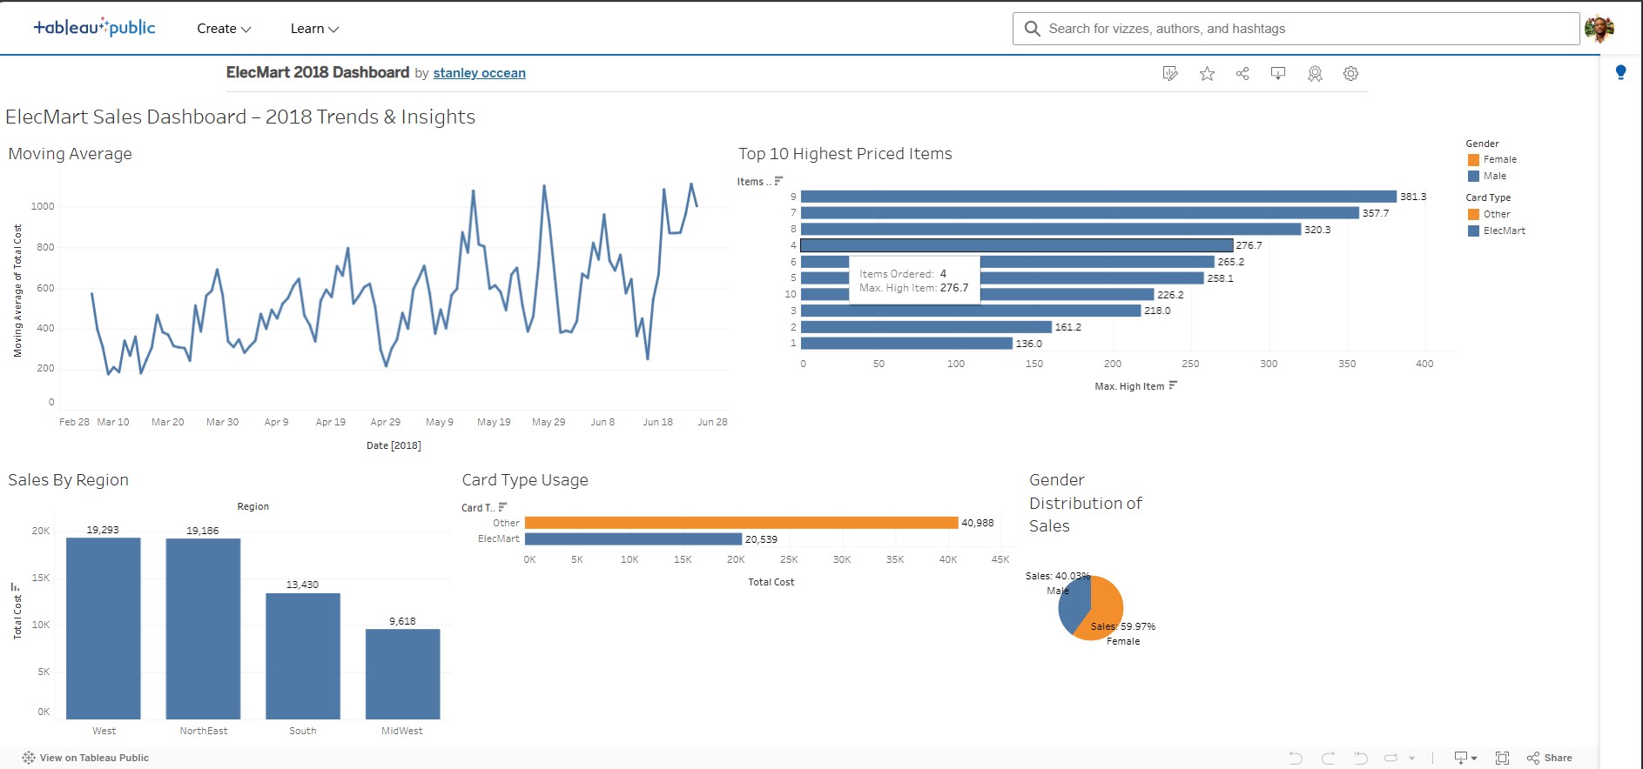The image size is (1643, 769).
Task: Select the West region bar
Action: click(x=104, y=628)
